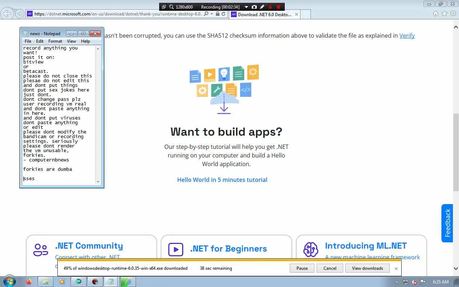Open the Feedback side button
The width and height of the screenshot is (459, 287).
pyautogui.click(x=447, y=223)
